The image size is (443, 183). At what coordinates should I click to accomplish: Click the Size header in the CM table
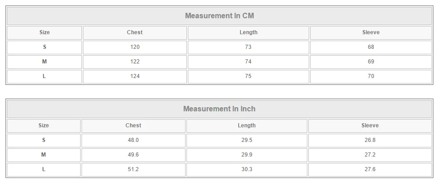(x=44, y=33)
